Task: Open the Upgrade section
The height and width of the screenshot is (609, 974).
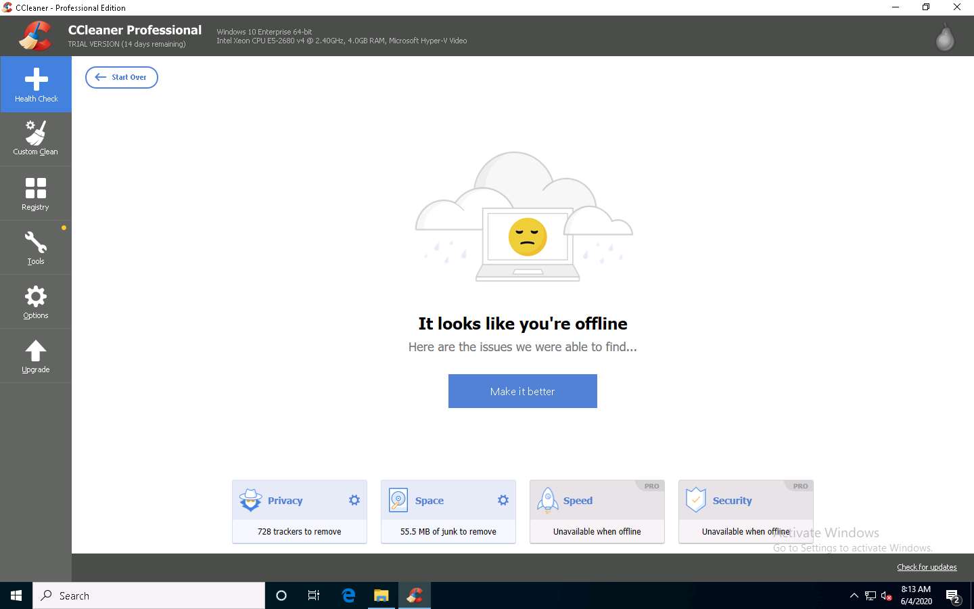Action: [36, 356]
